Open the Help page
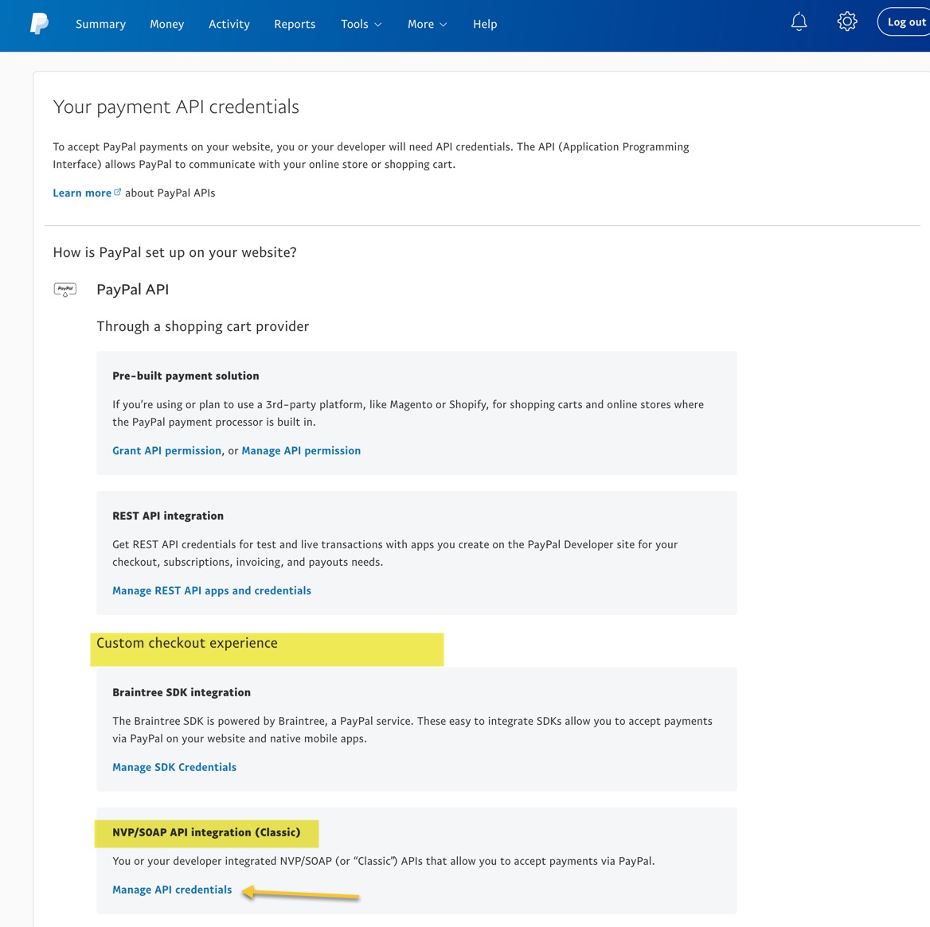The image size is (930, 927). coord(485,25)
